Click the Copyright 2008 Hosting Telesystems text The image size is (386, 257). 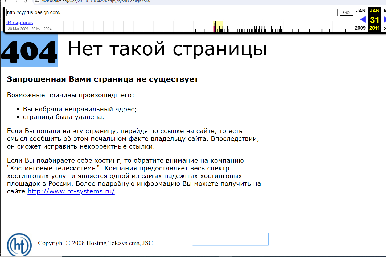[x=95, y=243]
